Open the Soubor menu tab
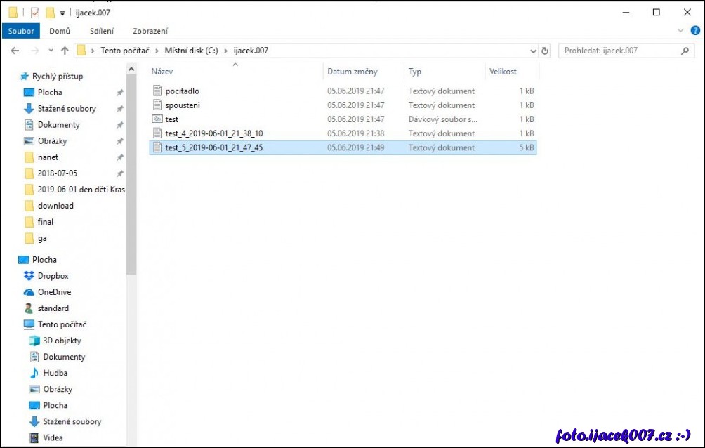Image resolution: width=705 pixels, height=448 pixels. coord(21,31)
